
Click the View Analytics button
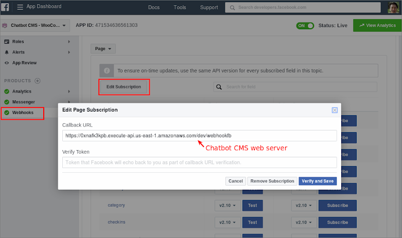click(377, 25)
